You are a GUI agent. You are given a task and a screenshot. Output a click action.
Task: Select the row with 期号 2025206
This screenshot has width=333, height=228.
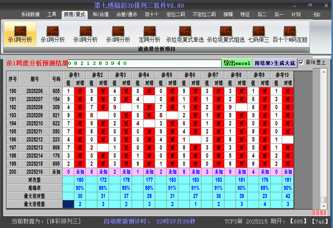coord(150,91)
